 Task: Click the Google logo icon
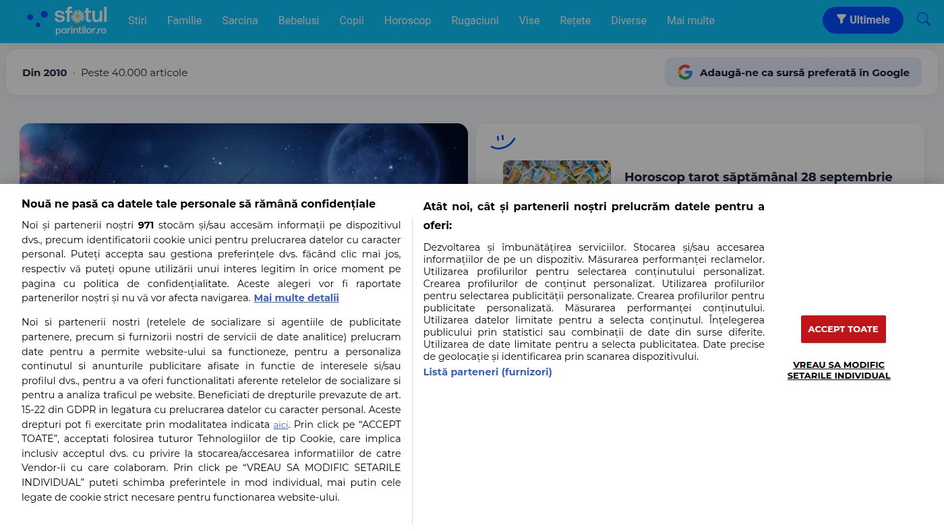tap(685, 73)
